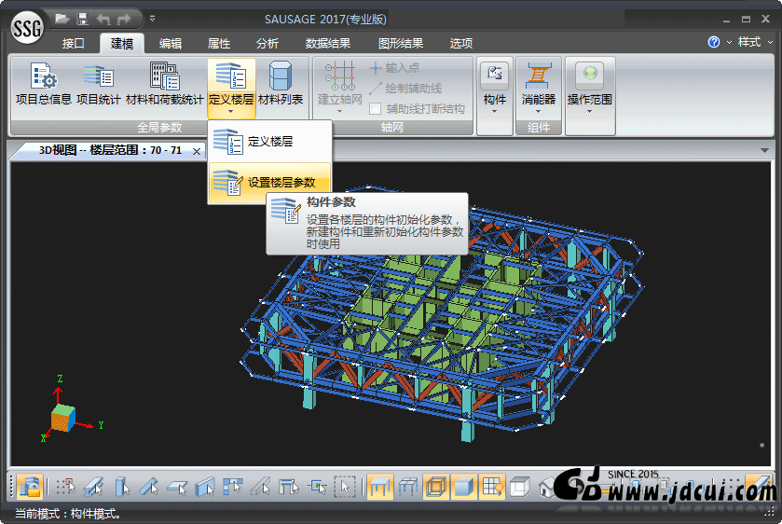Click the open file icon in quick access toolbar
The image size is (782, 524).
[x=62, y=19]
